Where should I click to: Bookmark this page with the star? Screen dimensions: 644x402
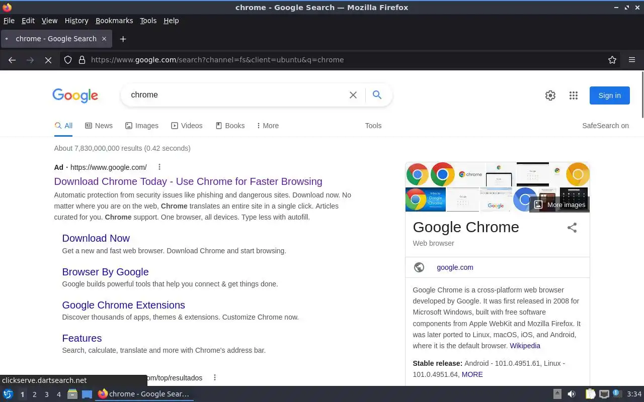(612, 60)
